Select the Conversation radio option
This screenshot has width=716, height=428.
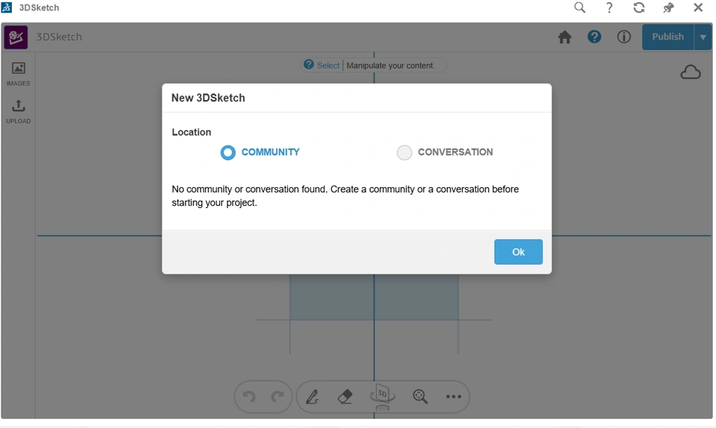tap(404, 152)
